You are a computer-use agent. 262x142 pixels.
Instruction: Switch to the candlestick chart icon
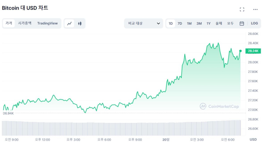(x=80, y=23)
